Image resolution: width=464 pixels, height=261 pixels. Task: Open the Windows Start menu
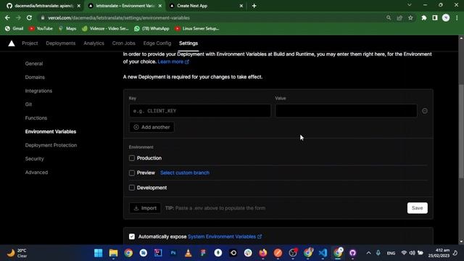click(99, 253)
